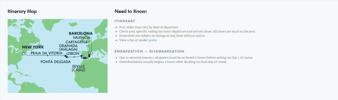
Task: Click the Itinerary Map heading
Action: coord(22,11)
